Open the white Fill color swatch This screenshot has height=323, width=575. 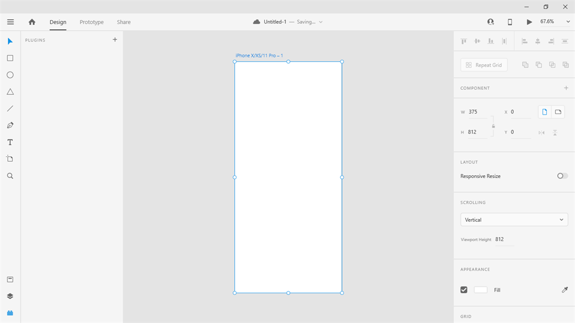click(x=481, y=290)
